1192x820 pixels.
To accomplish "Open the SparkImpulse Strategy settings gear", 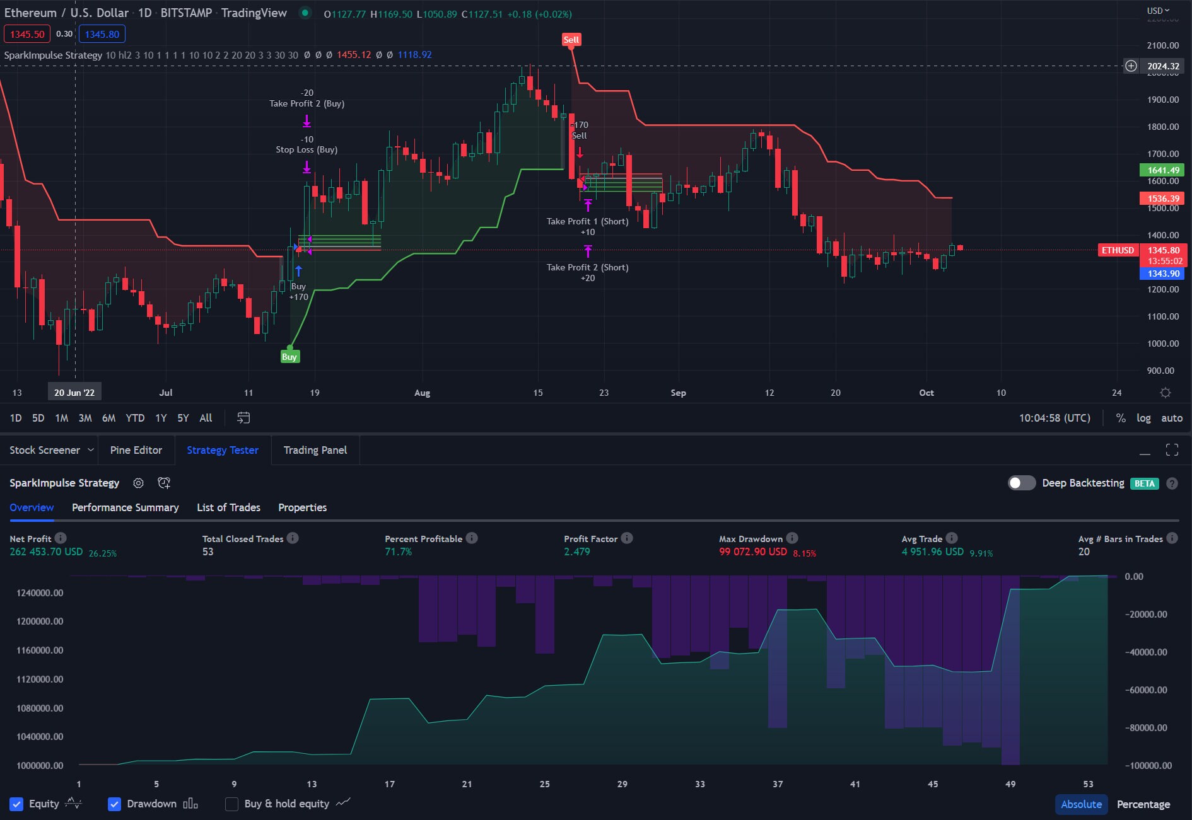I will [x=138, y=483].
